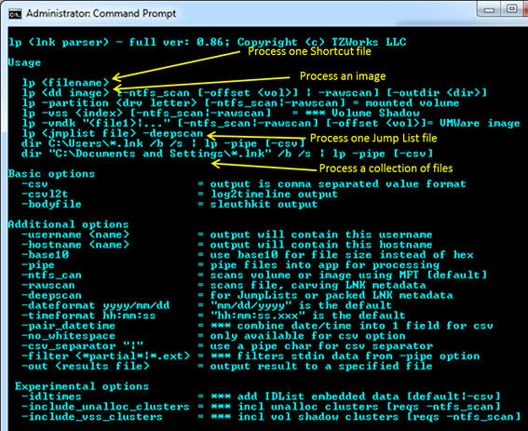The width and height of the screenshot is (528, 431).
Task: Click the 'dir "C:\Documents and Settings' command line
Action: click(x=227, y=154)
